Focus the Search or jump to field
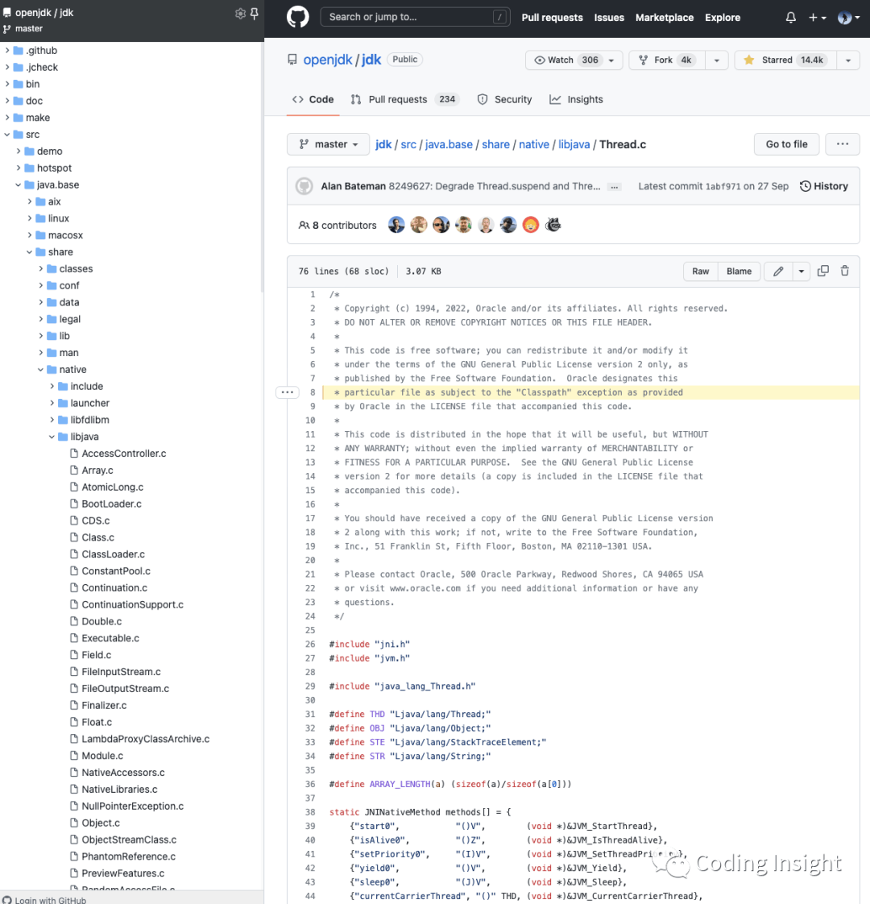 coord(415,17)
